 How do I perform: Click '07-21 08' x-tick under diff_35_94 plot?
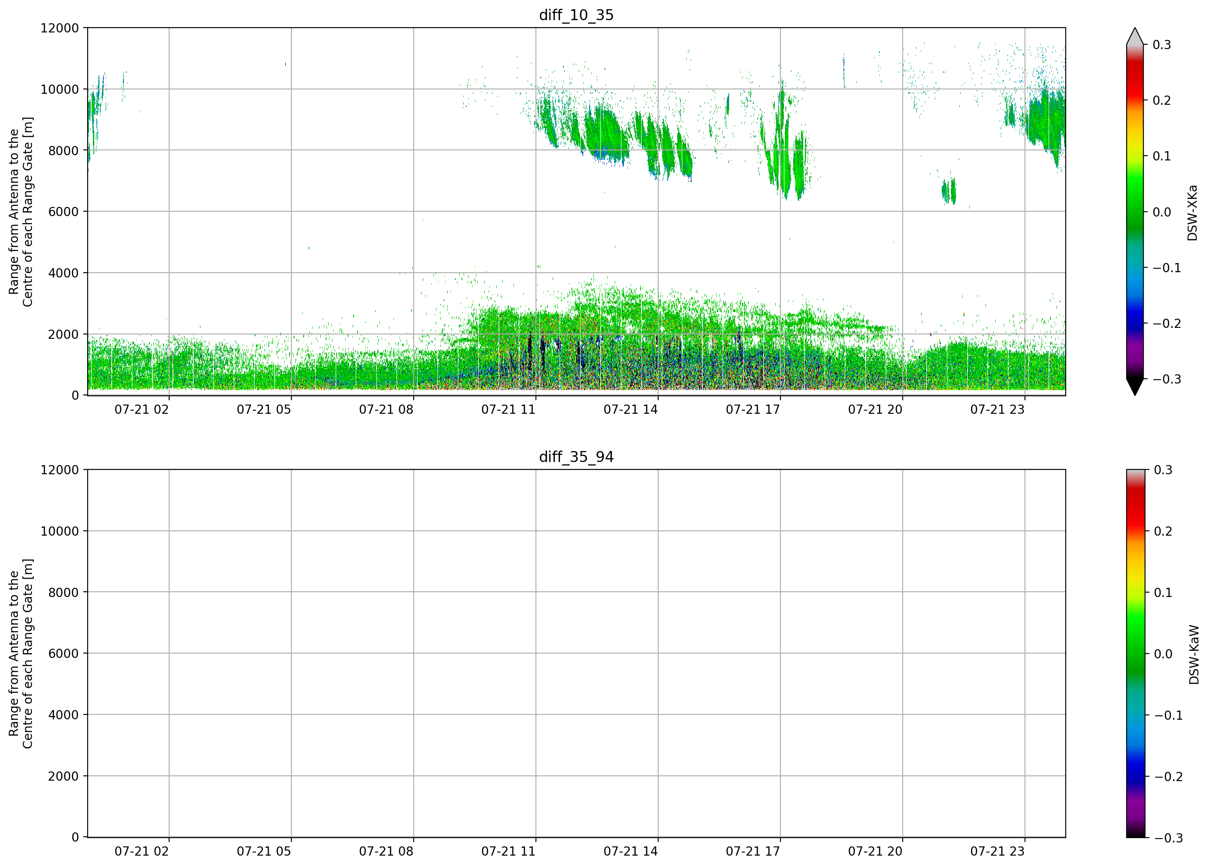pyautogui.click(x=386, y=852)
